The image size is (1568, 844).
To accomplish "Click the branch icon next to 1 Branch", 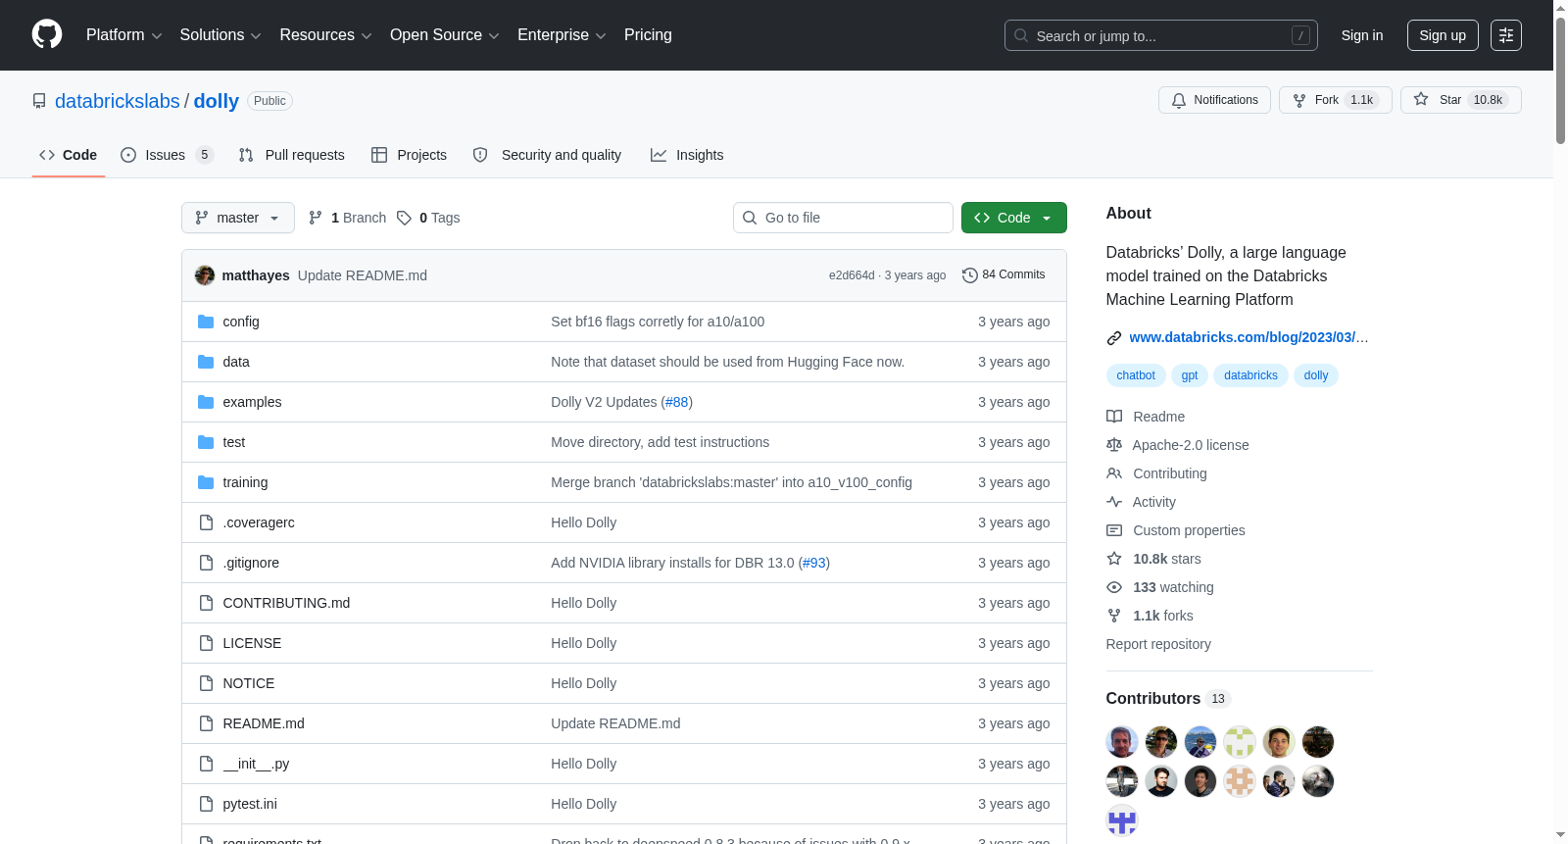I will click(316, 218).
